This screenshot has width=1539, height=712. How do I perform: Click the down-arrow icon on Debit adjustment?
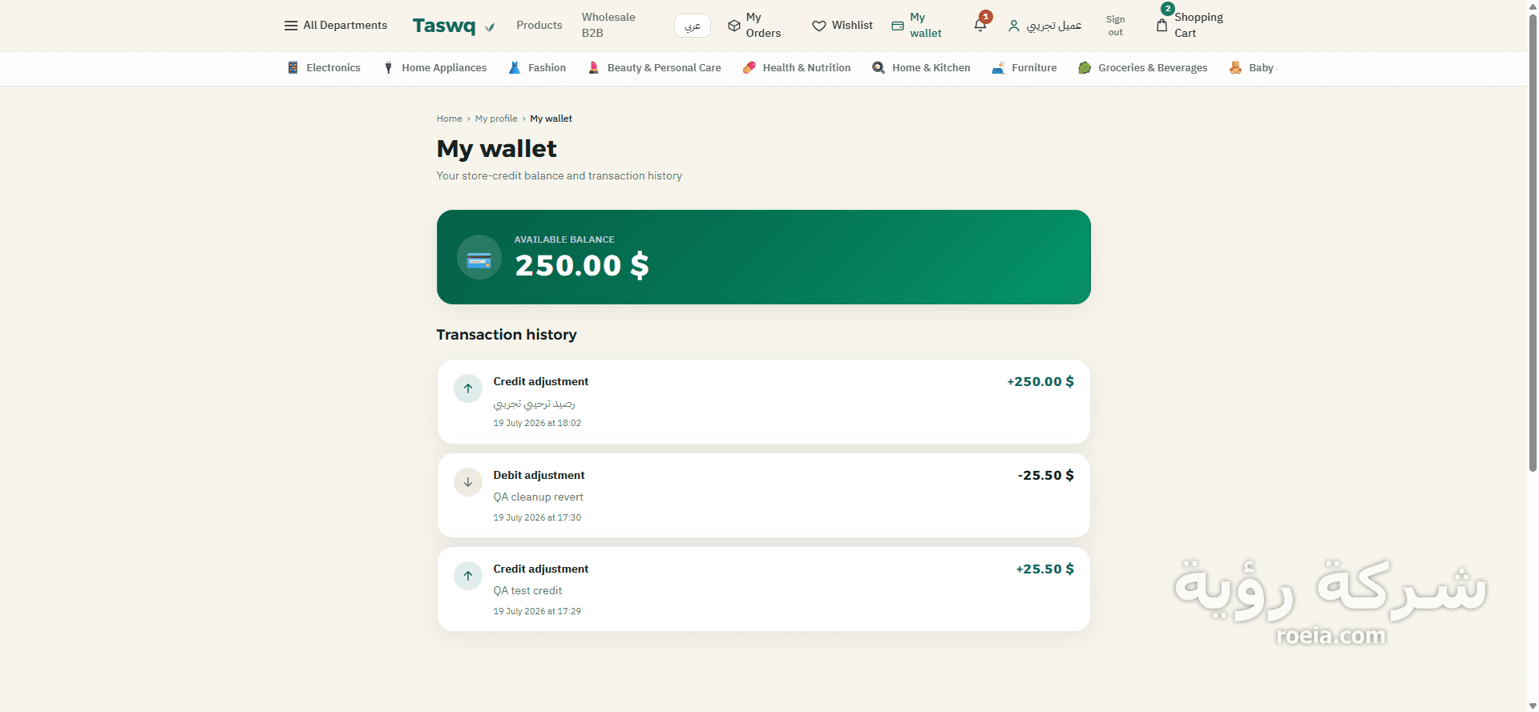468,482
